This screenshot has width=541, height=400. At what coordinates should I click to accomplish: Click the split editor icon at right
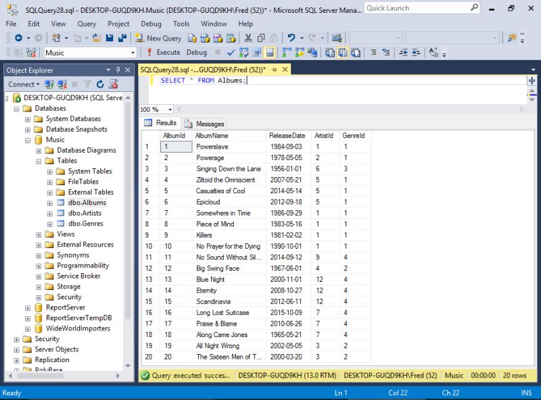[x=532, y=80]
